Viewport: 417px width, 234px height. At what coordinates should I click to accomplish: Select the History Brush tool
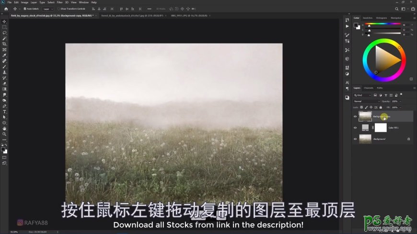point(4,78)
